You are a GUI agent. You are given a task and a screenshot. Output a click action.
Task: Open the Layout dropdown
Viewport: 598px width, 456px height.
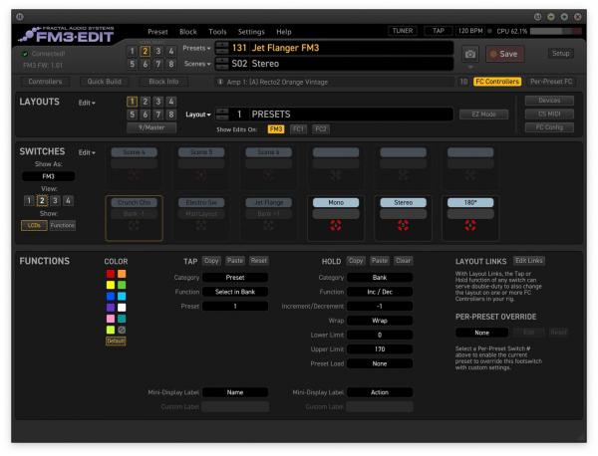click(198, 114)
